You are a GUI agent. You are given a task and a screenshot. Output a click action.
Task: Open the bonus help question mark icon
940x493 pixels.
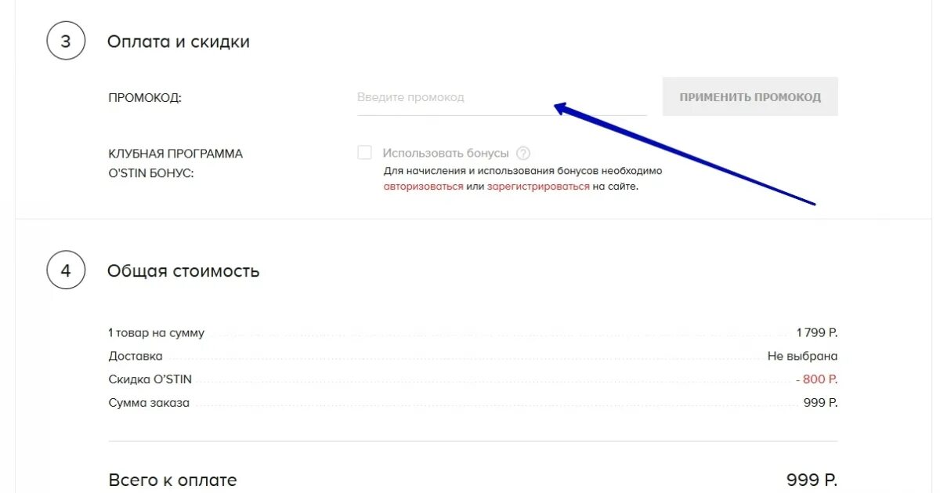(x=523, y=154)
